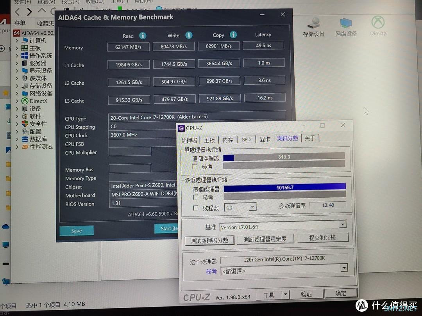The width and height of the screenshot is (422, 316).
Task: Click the Write info icon
Action: [189, 35]
